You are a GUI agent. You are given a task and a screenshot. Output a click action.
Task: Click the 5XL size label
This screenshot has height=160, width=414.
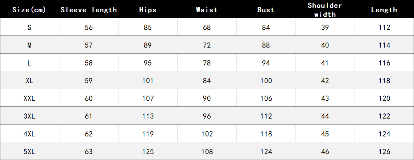pos(29,152)
